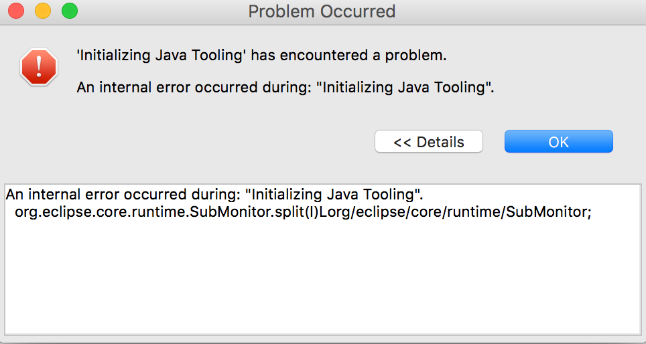Screen dimensions: 646x344
Task: Click the '<<' chevrons on Details button
Action: click(x=403, y=143)
